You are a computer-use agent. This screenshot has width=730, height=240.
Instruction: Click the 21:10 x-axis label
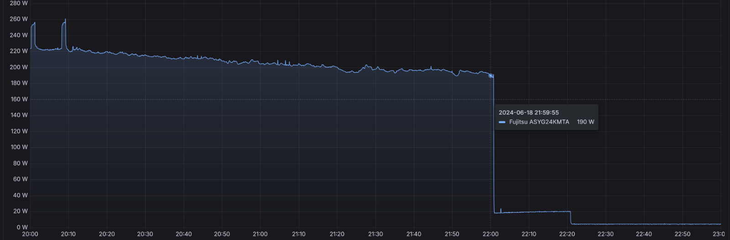pos(299,234)
